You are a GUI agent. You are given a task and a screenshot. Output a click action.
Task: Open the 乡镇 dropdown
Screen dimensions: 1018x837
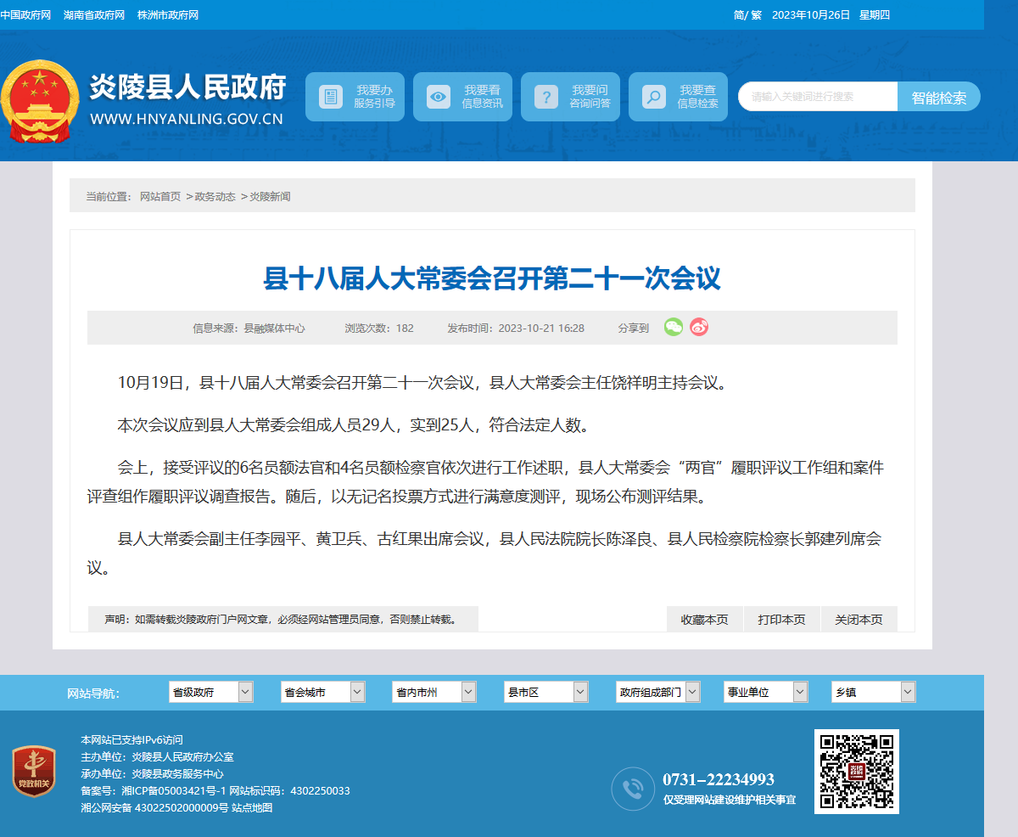(x=874, y=692)
